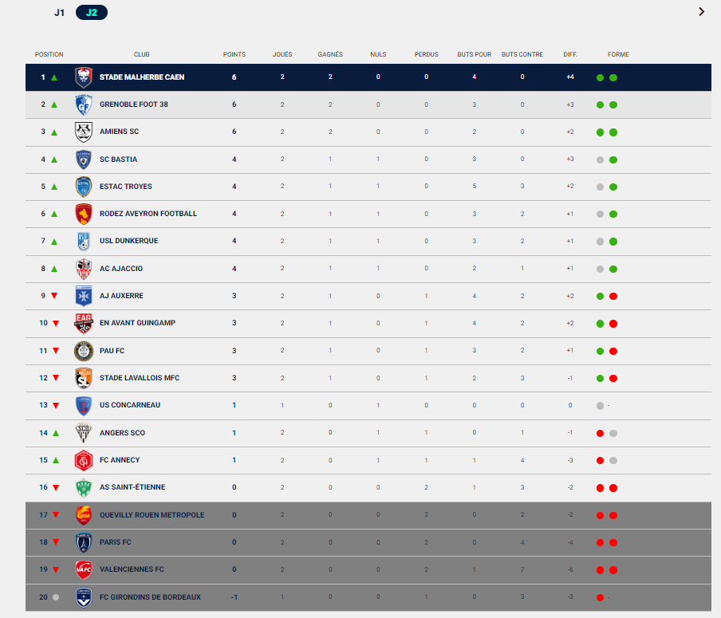
Task: Click the En Avant Guingamp EAG logo
Action: [84, 323]
